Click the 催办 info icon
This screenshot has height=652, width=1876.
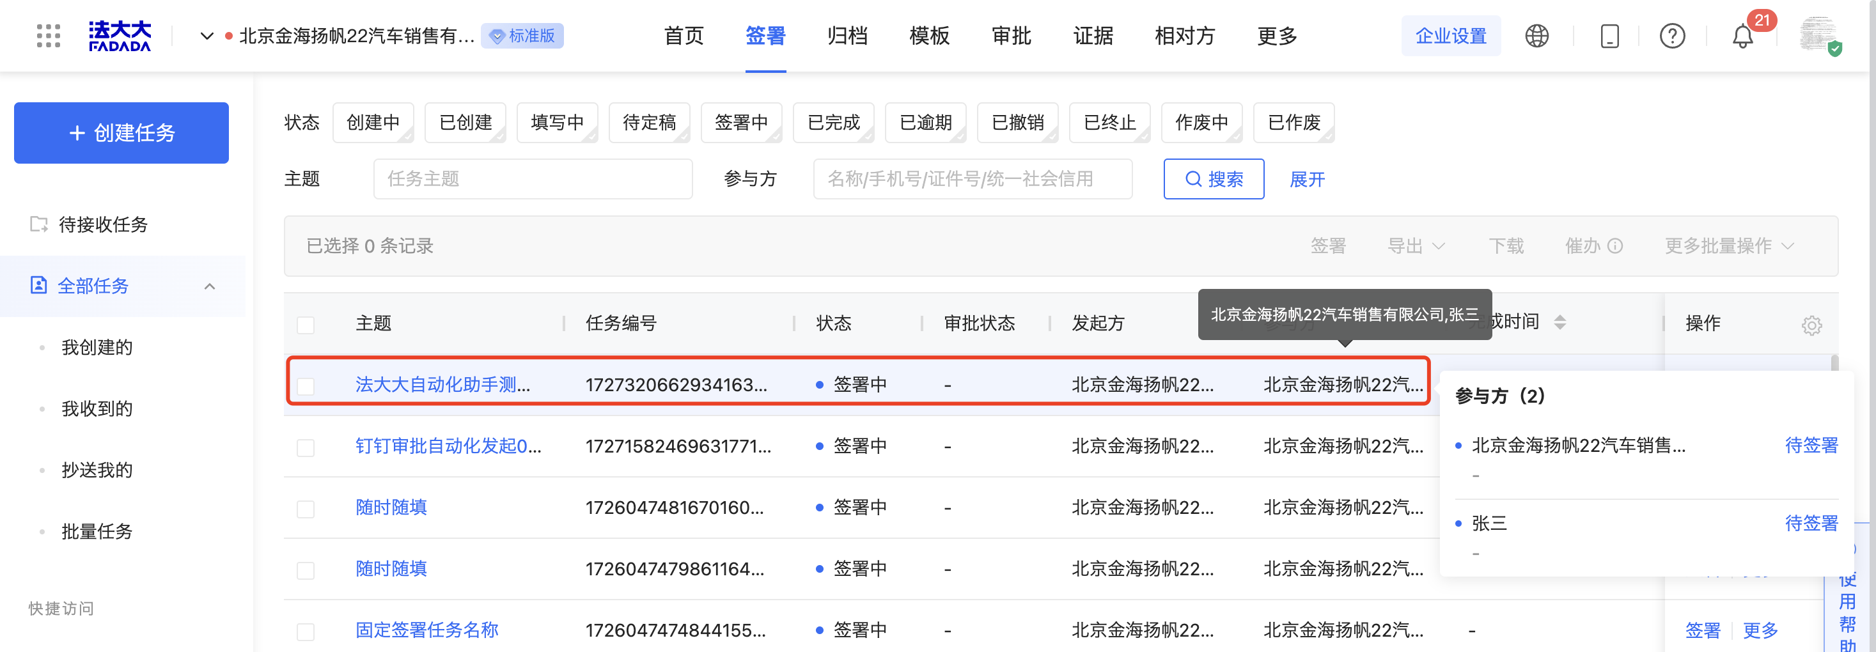1614,246
